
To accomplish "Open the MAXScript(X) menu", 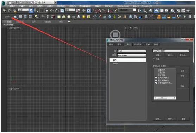I will (123, 6).
